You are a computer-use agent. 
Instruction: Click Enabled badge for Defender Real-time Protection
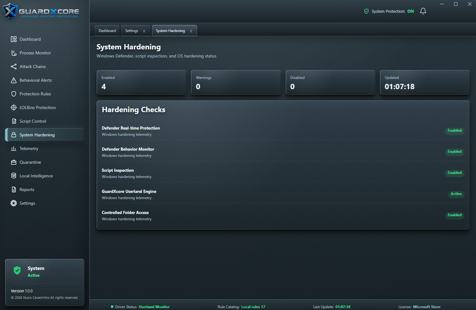point(455,131)
